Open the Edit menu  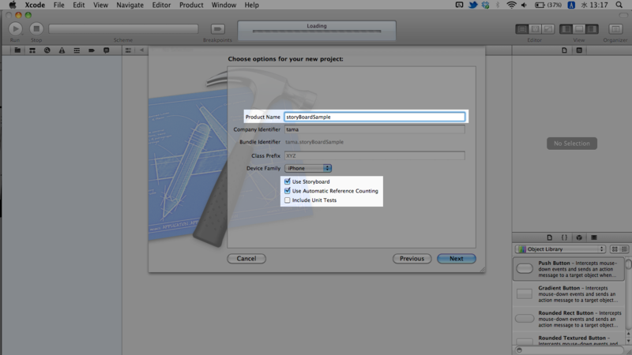click(x=78, y=5)
